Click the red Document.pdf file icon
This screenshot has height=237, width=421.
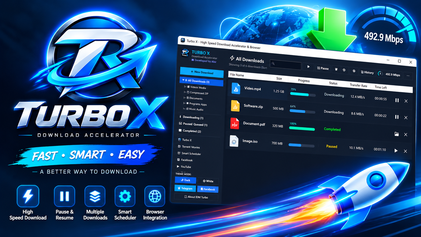pos(235,123)
